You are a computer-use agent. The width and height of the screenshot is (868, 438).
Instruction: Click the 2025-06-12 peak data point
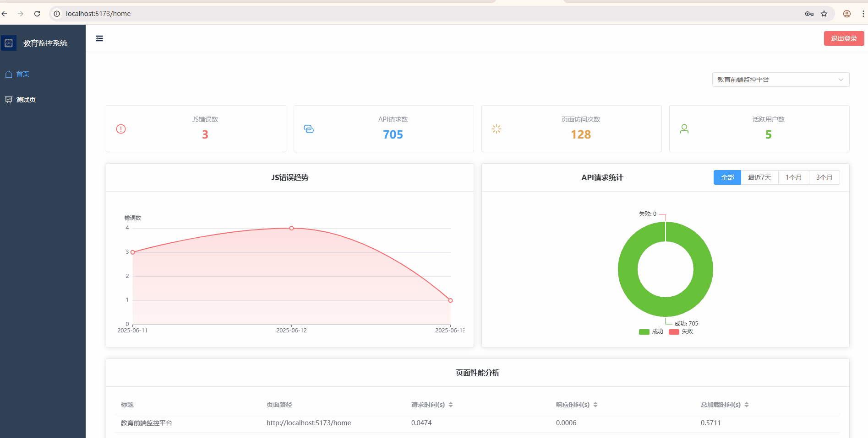pyautogui.click(x=292, y=228)
